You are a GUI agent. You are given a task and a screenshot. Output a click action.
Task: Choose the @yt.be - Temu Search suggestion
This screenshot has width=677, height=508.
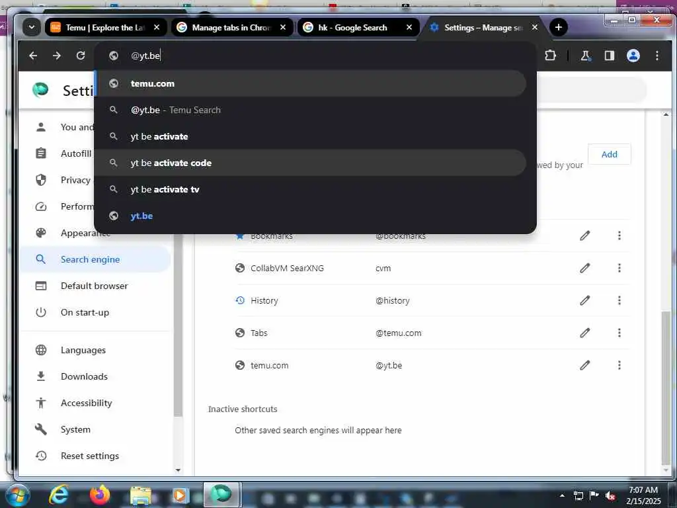click(x=310, y=110)
